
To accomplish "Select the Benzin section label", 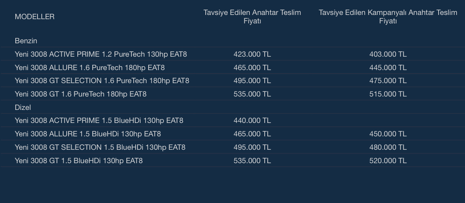I will click(x=26, y=41).
